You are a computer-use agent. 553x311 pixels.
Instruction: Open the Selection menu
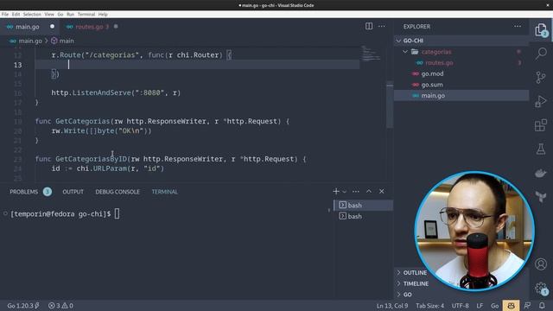[x=32, y=15]
